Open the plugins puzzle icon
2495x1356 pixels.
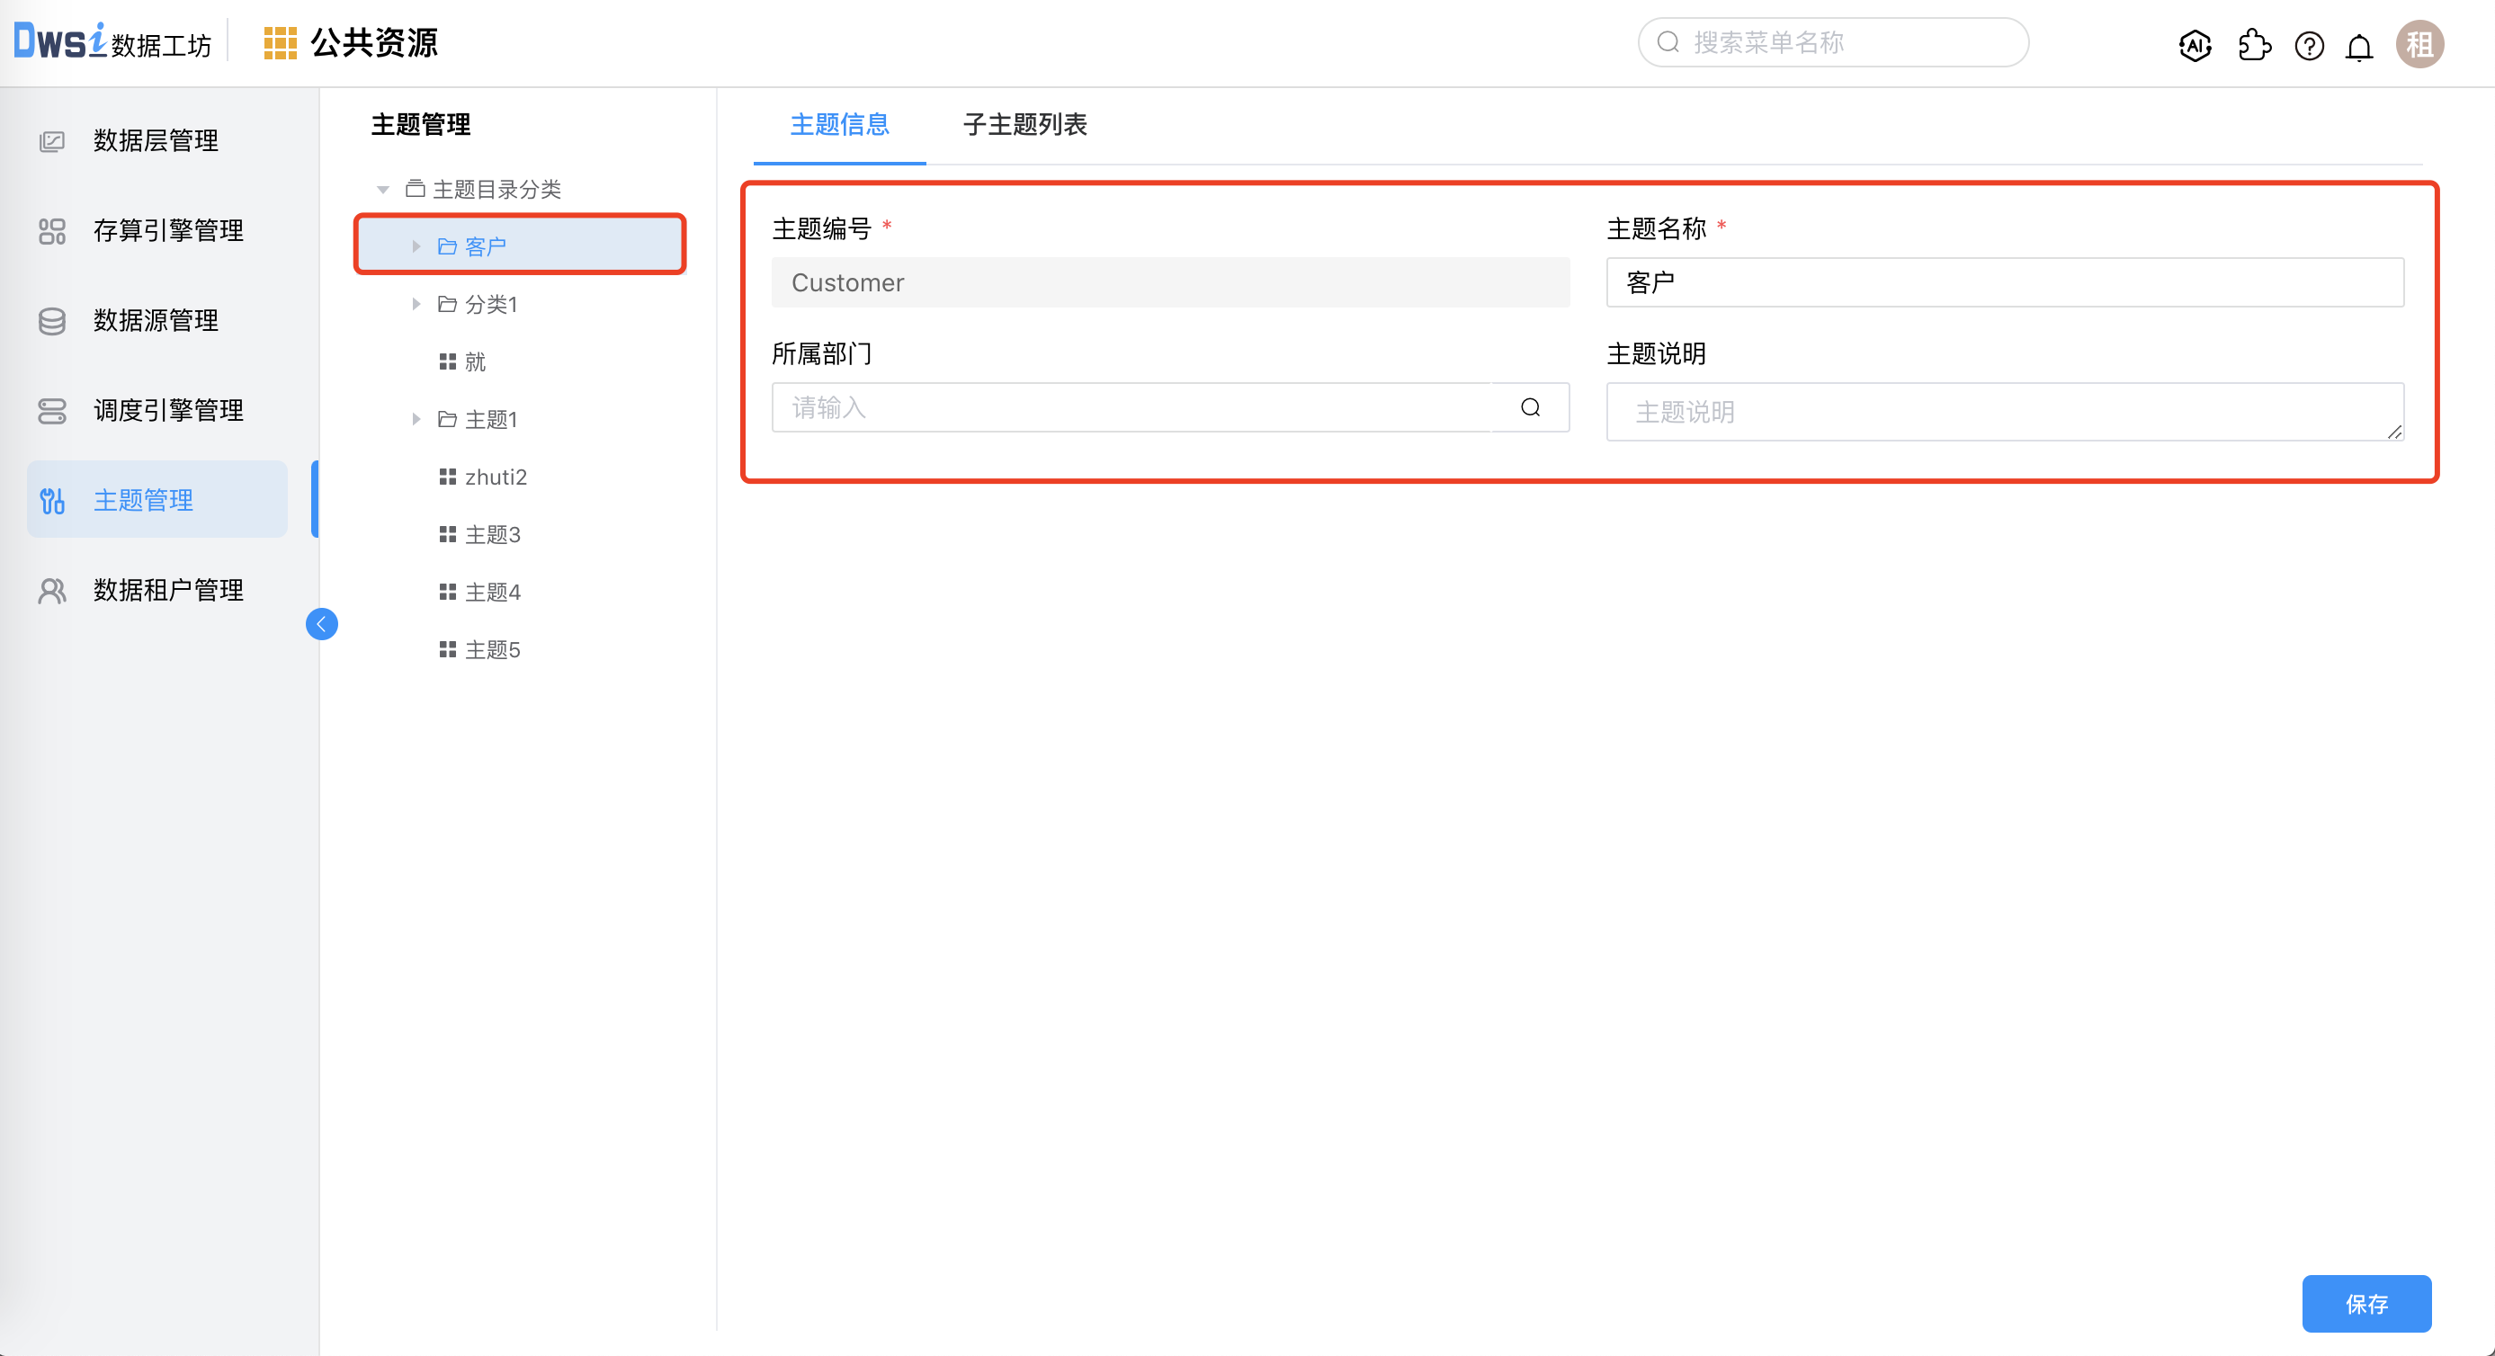[x=2254, y=45]
